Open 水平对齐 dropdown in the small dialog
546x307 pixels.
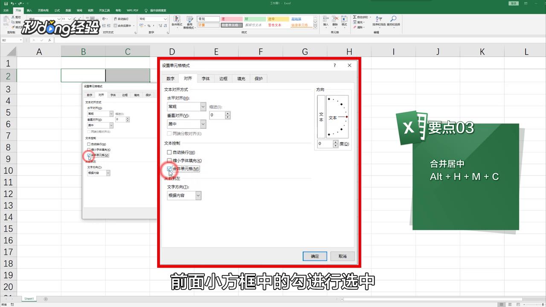(x=111, y=114)
